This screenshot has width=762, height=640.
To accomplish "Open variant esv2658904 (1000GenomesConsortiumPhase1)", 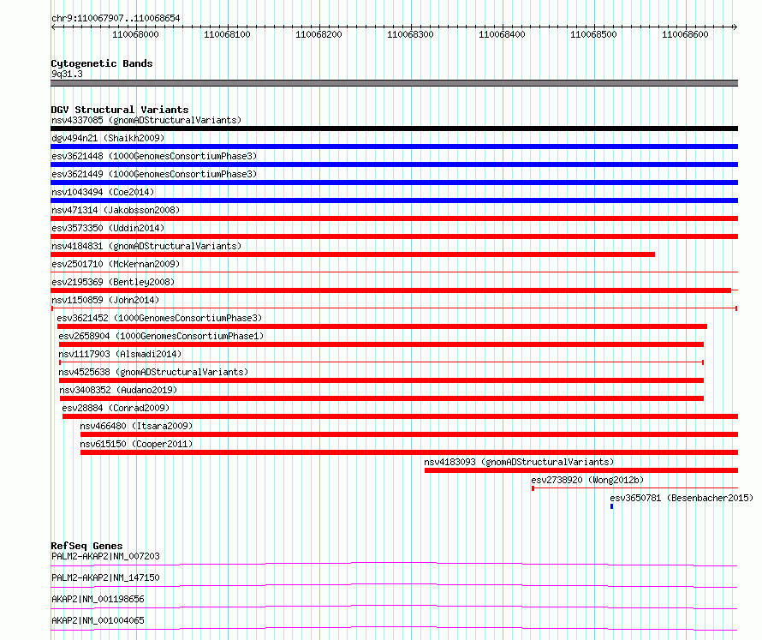I will click(x=161, y=336).
